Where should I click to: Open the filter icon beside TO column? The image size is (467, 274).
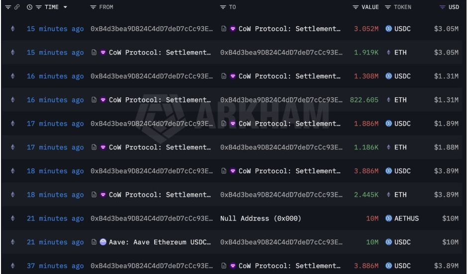click(223, 7)
